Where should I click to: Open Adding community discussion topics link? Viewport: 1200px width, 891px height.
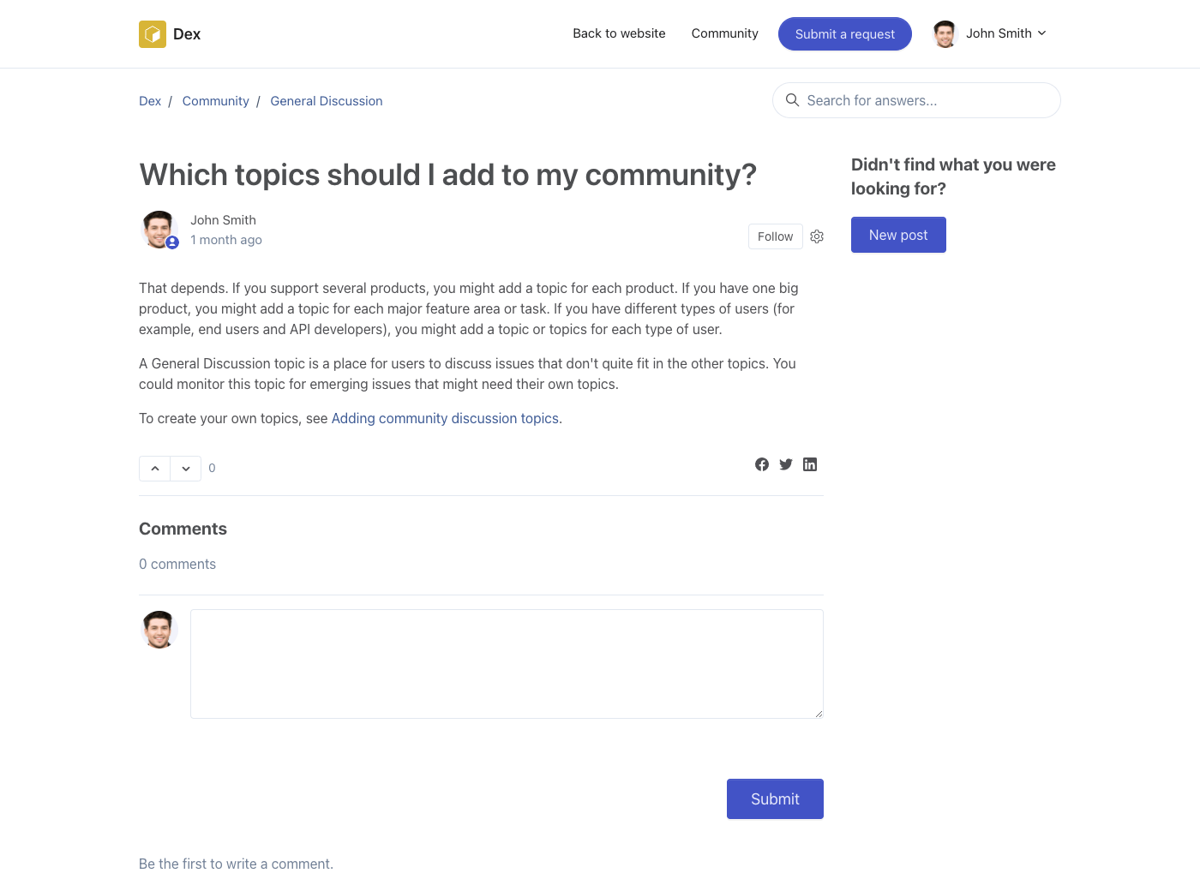(445, 418)
